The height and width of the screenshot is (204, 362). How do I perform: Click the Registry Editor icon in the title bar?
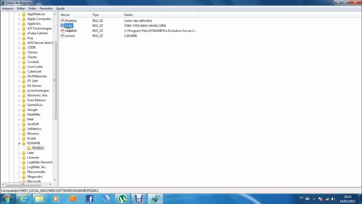click(3, 3)
